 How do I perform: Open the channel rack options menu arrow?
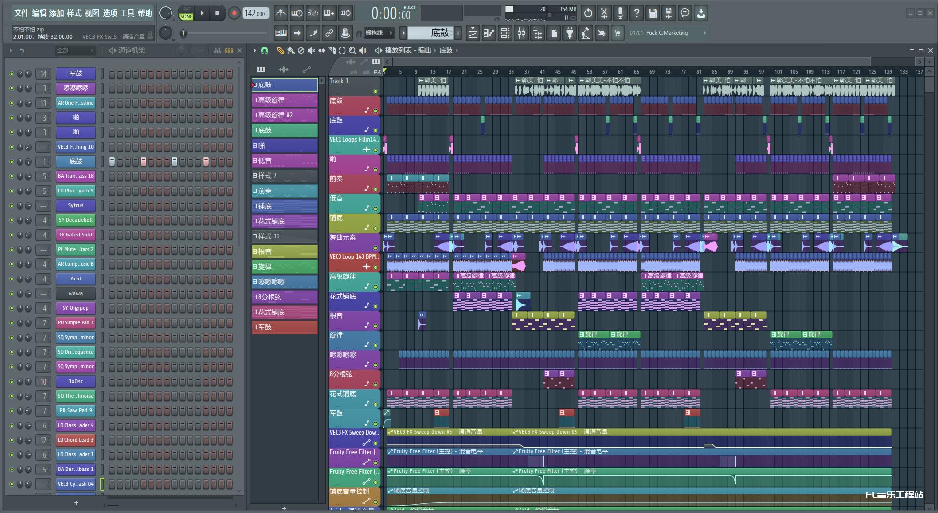pyautogui.click(x=11, y=50)
